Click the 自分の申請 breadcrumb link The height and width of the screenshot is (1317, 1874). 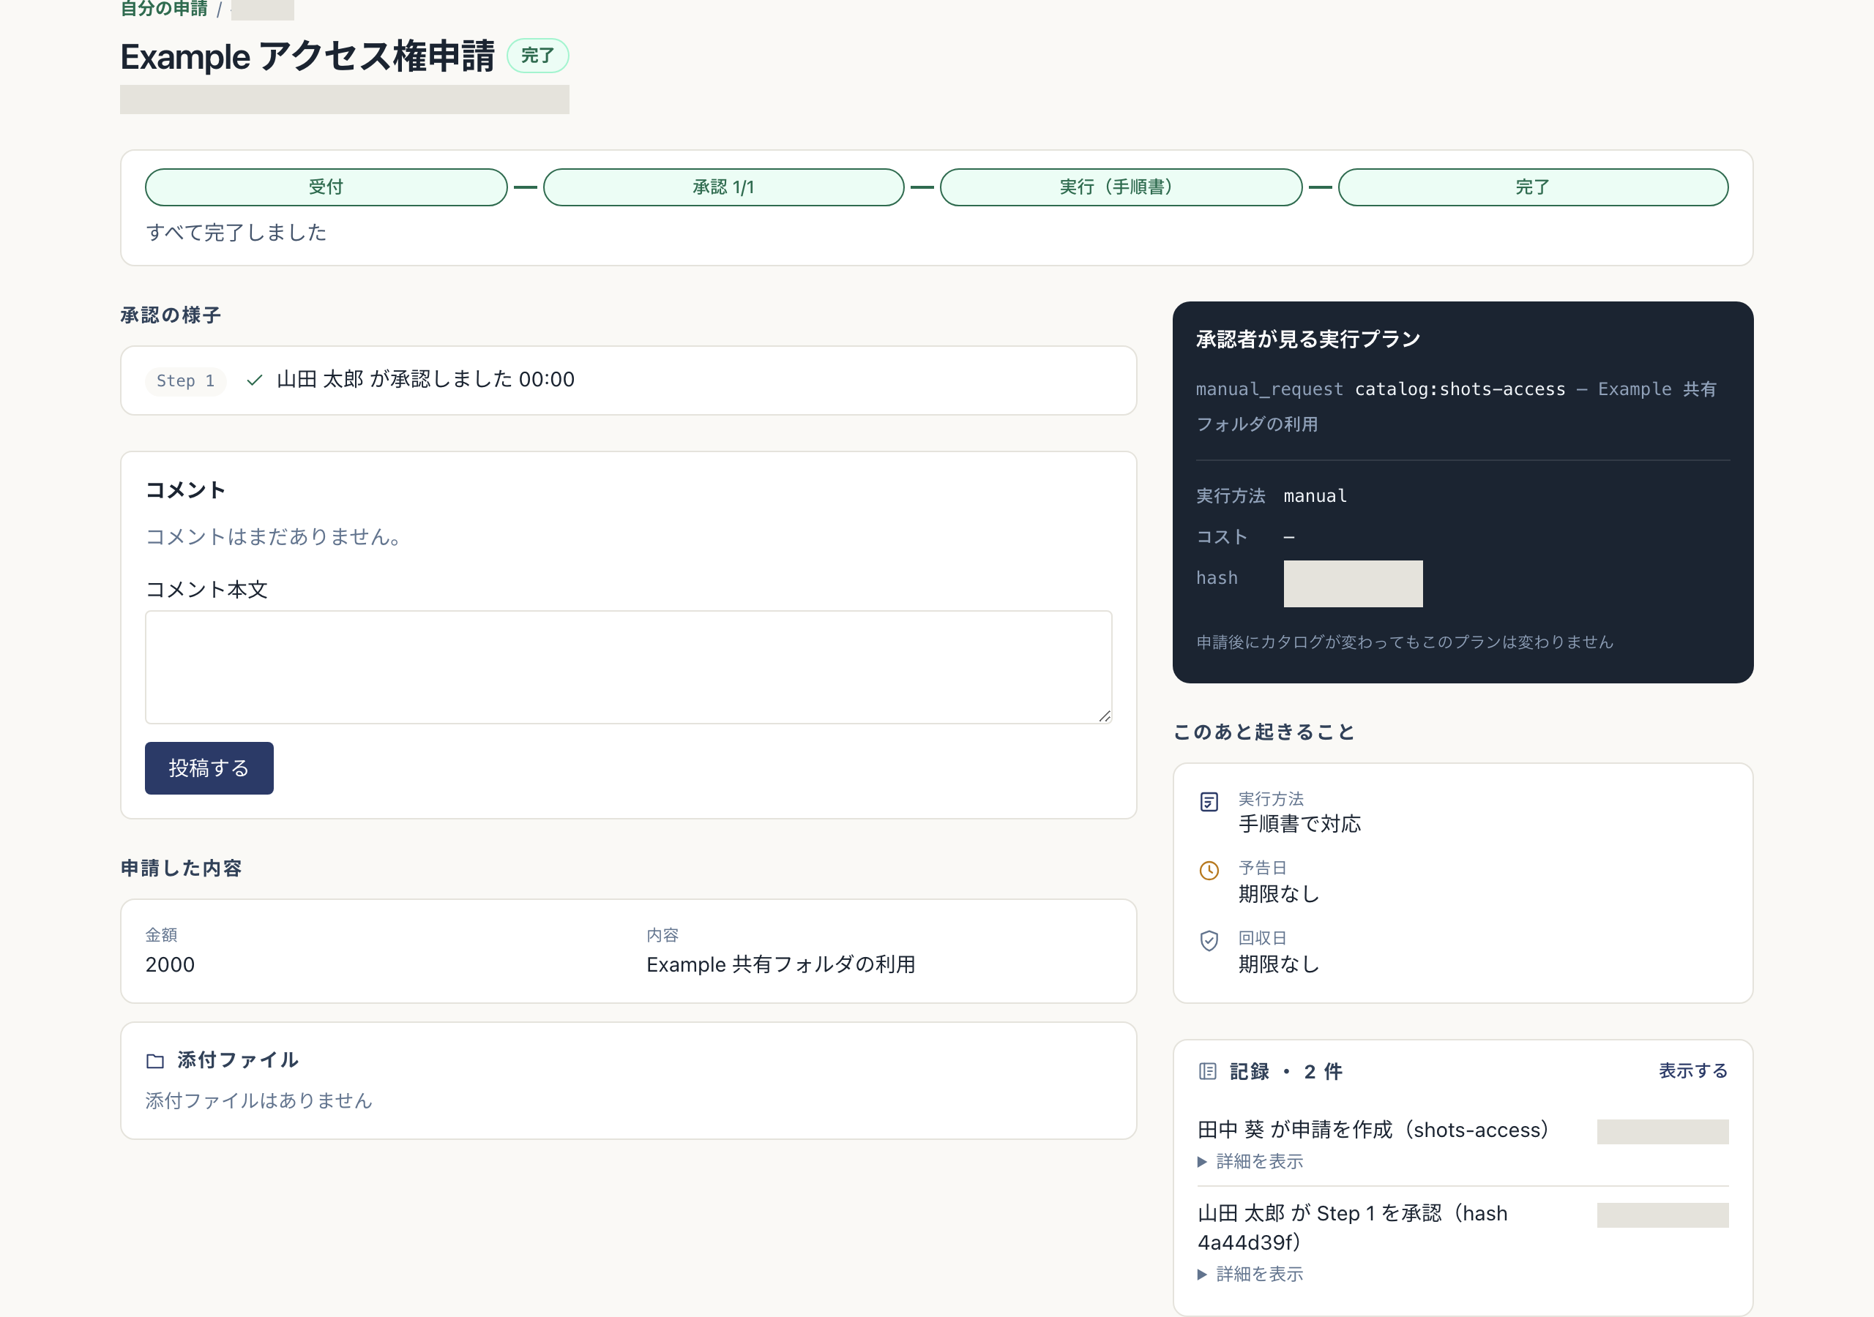click(164, 9)
